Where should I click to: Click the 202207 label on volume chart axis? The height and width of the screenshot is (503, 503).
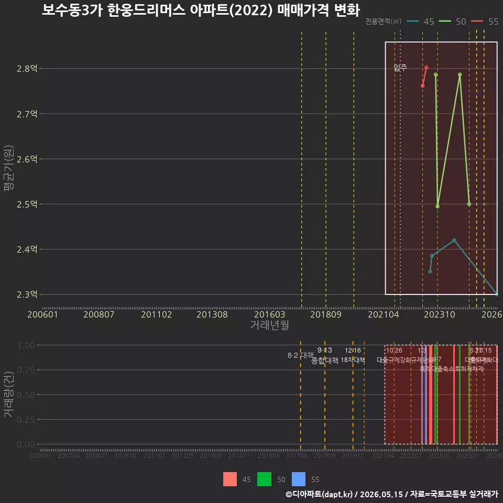411,455
